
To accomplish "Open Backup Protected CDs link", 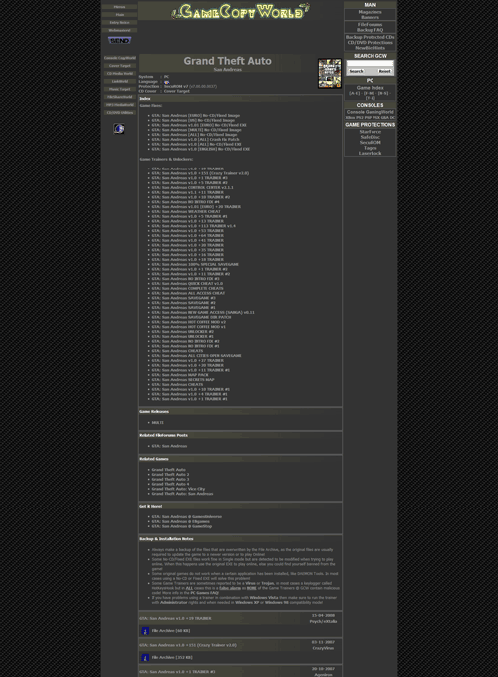I will point(370,37).
